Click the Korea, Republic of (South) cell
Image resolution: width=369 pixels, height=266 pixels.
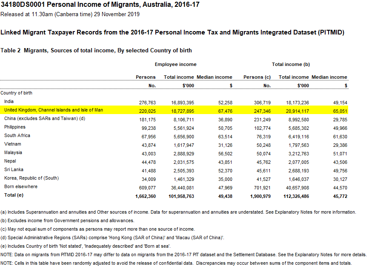pos(31,178)
